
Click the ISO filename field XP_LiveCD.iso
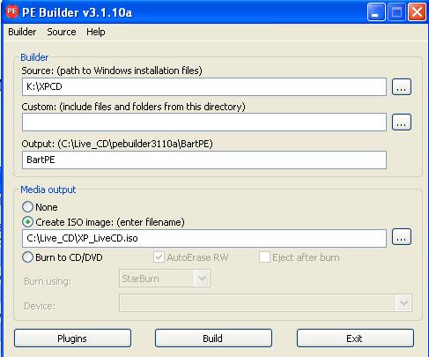[x=204, y=238]
